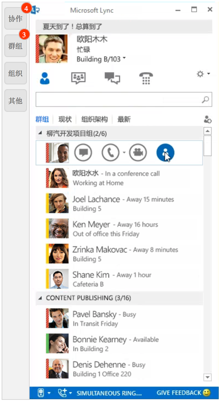Open the Conversations history icon
The image size is (221, 402).
click(112, 78)
